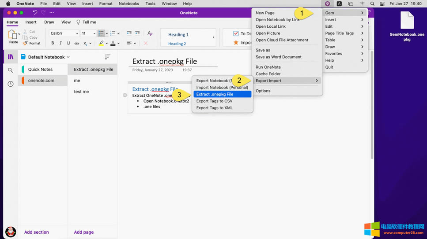This screenshot has height=239, width=427.
Task: Select Extract .onepkg File menu item
Action: pyautogui.click(x=222, y=94)
